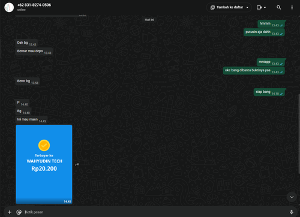This screenshot has width=300, height=217.
Task: Select the 'mntapp' sent message
Action: point(271,62)
